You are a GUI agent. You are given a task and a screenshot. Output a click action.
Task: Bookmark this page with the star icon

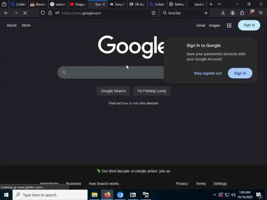153,13
